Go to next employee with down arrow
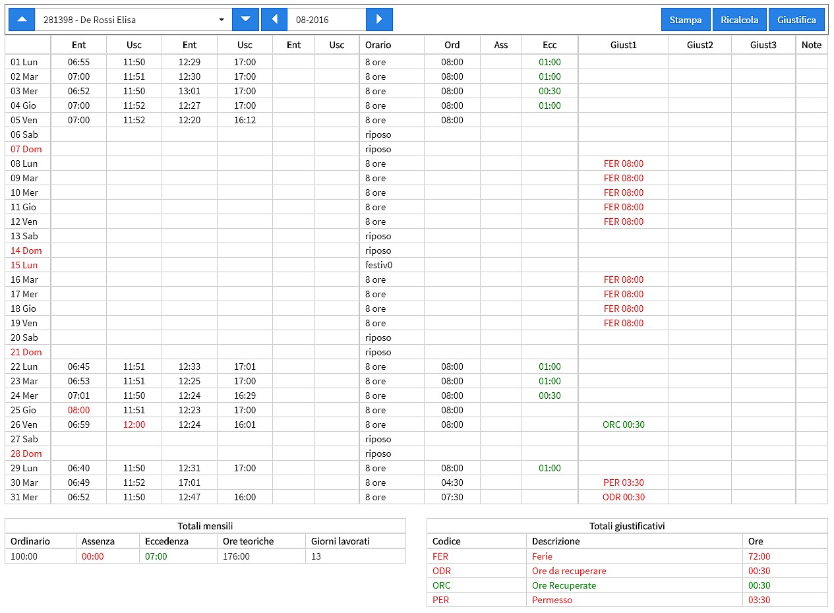 tap(246, 20)
